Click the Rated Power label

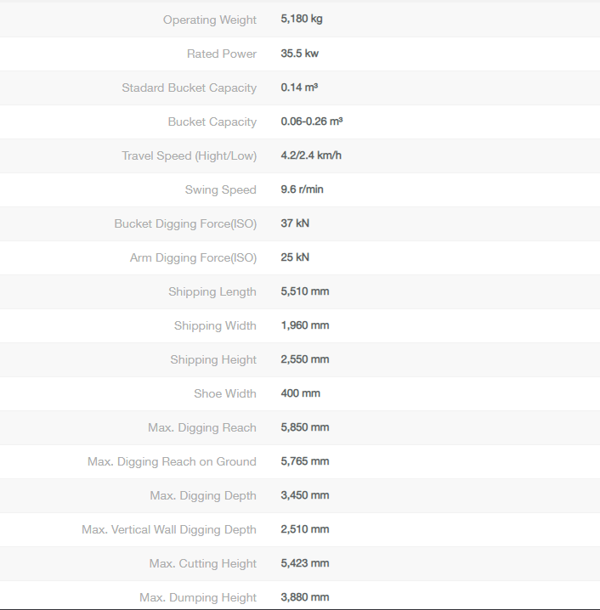point(222,54)
